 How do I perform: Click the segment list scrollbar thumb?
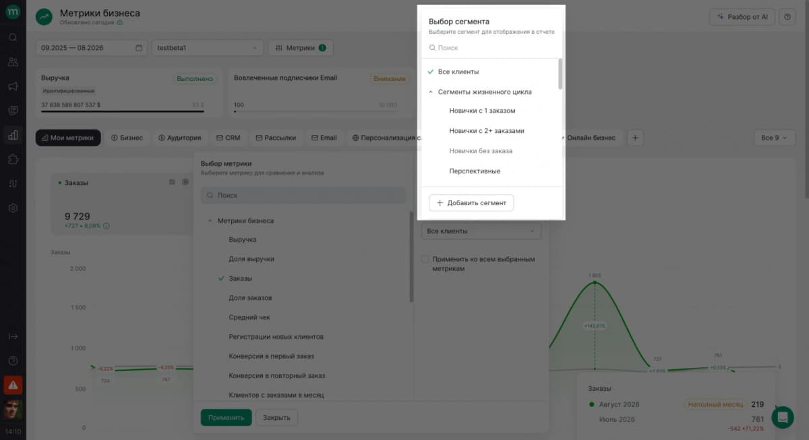point(560,74)
